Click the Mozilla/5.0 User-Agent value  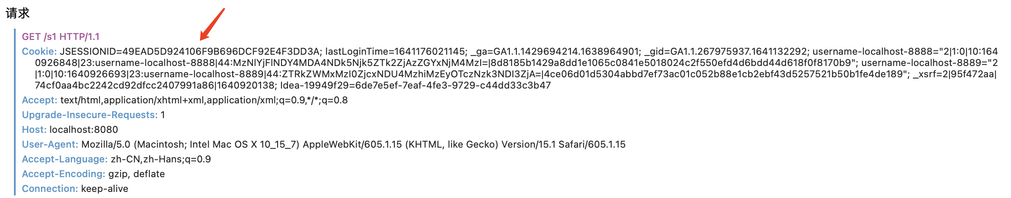click(x=353, y=145)
